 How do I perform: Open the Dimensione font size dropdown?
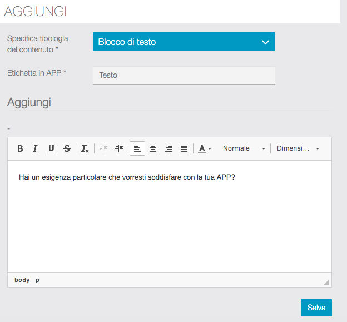pyautogui.click(x=298, y=148)
